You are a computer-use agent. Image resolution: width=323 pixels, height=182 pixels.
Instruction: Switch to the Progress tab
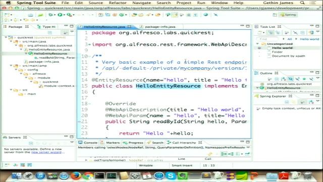click(x=133, y=143)
